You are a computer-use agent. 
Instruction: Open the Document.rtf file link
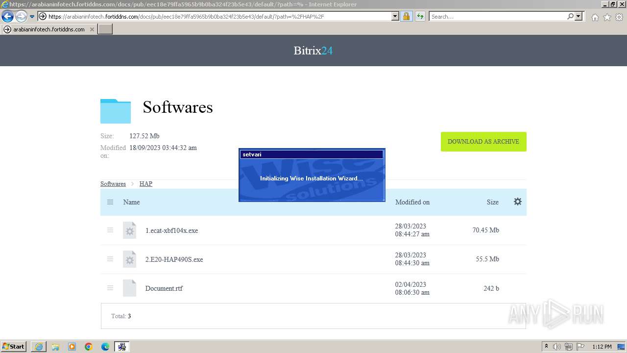pos(164,288)
